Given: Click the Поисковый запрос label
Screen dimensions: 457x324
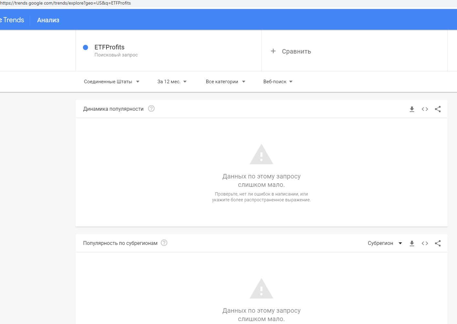Looking at the screenshot, I should 116,55.
